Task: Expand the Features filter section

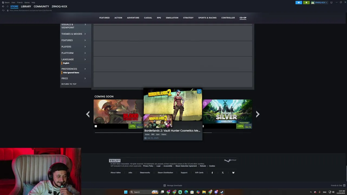Action: [x=73, y=40]
